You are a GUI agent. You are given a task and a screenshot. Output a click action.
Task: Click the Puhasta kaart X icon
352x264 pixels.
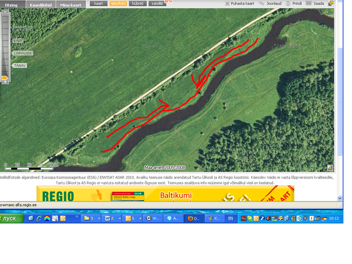[x=227, y=4]
